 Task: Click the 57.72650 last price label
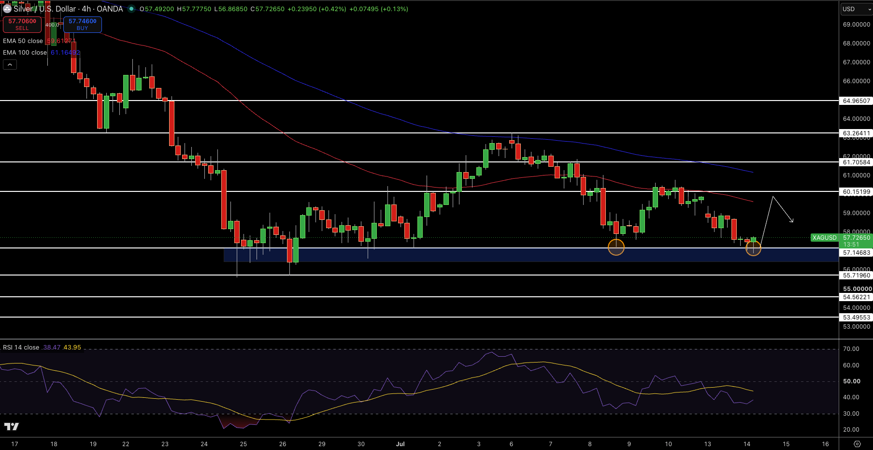click(x=857, y=238)
